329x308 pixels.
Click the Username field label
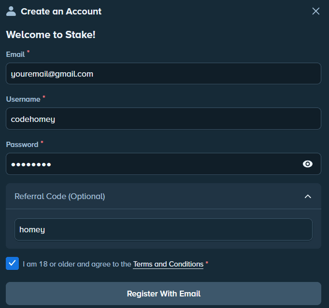[x=23, y=99]
